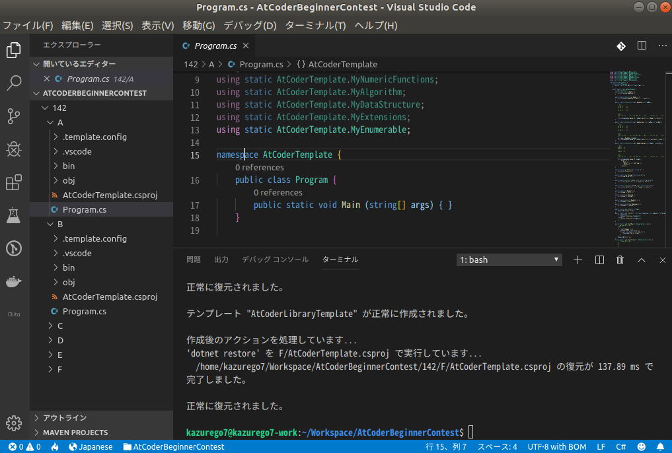Expand the bin folder under B
The height and width of the screenshot is (453, 672).
101,267
